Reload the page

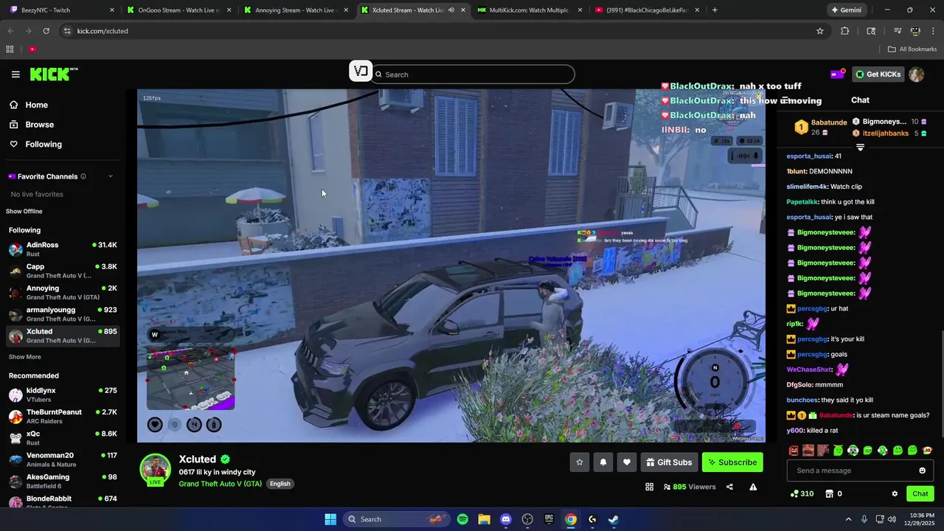coord(46,31)
